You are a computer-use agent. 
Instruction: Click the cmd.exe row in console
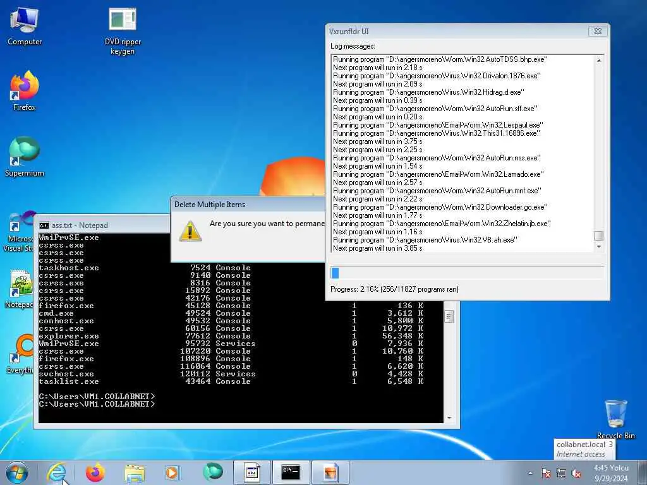231,313
